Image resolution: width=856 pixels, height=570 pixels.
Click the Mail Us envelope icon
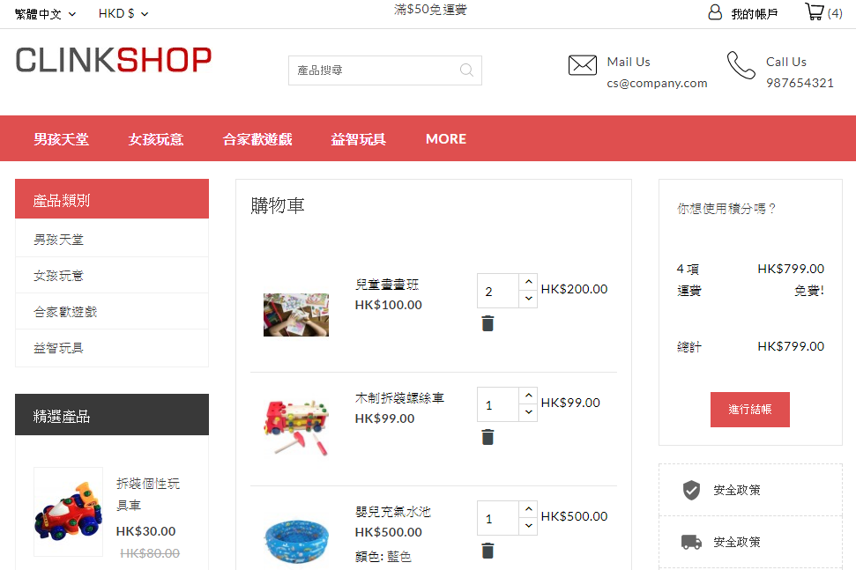click(x=582, y=65)
